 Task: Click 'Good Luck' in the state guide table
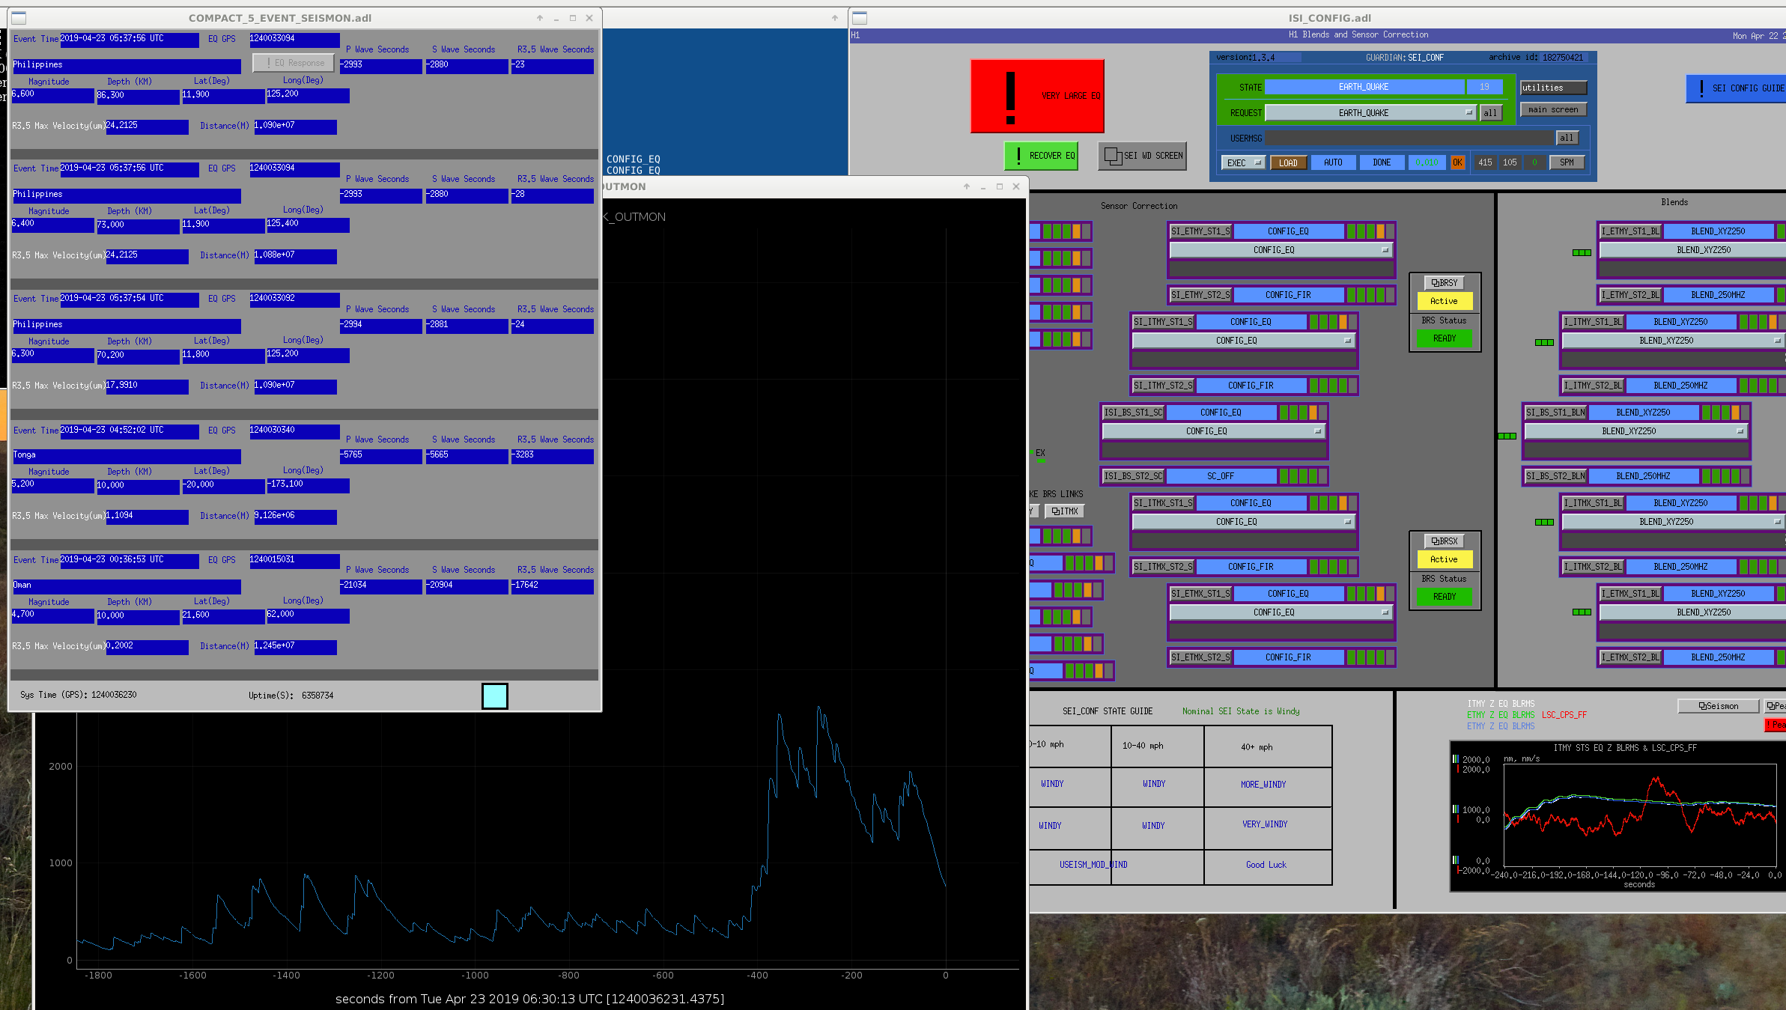[x=1266, y=865]
